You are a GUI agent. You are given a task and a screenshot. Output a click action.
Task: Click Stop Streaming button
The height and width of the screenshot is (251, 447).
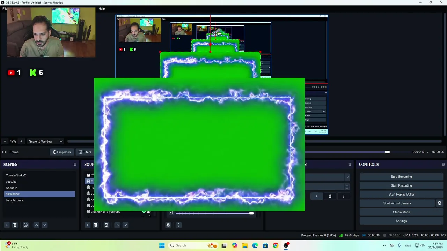pyautogui.click(x=401, y=177)
